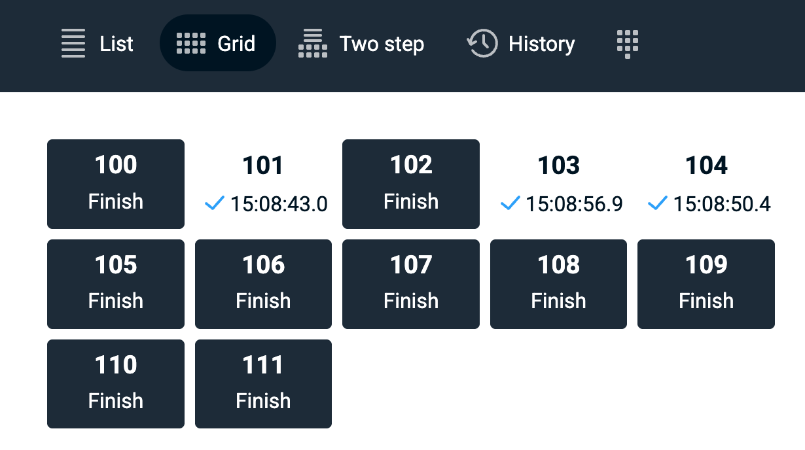Click the Grid view icon

coord(191,44)
